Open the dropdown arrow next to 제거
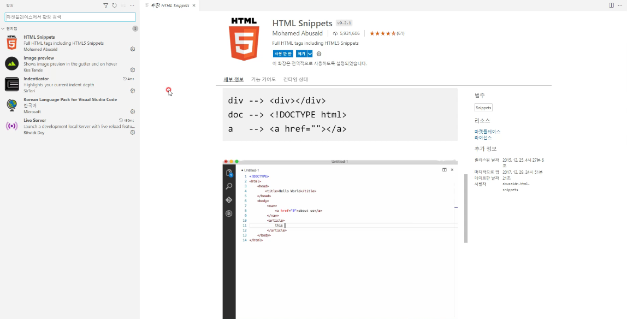 point(310,54)
